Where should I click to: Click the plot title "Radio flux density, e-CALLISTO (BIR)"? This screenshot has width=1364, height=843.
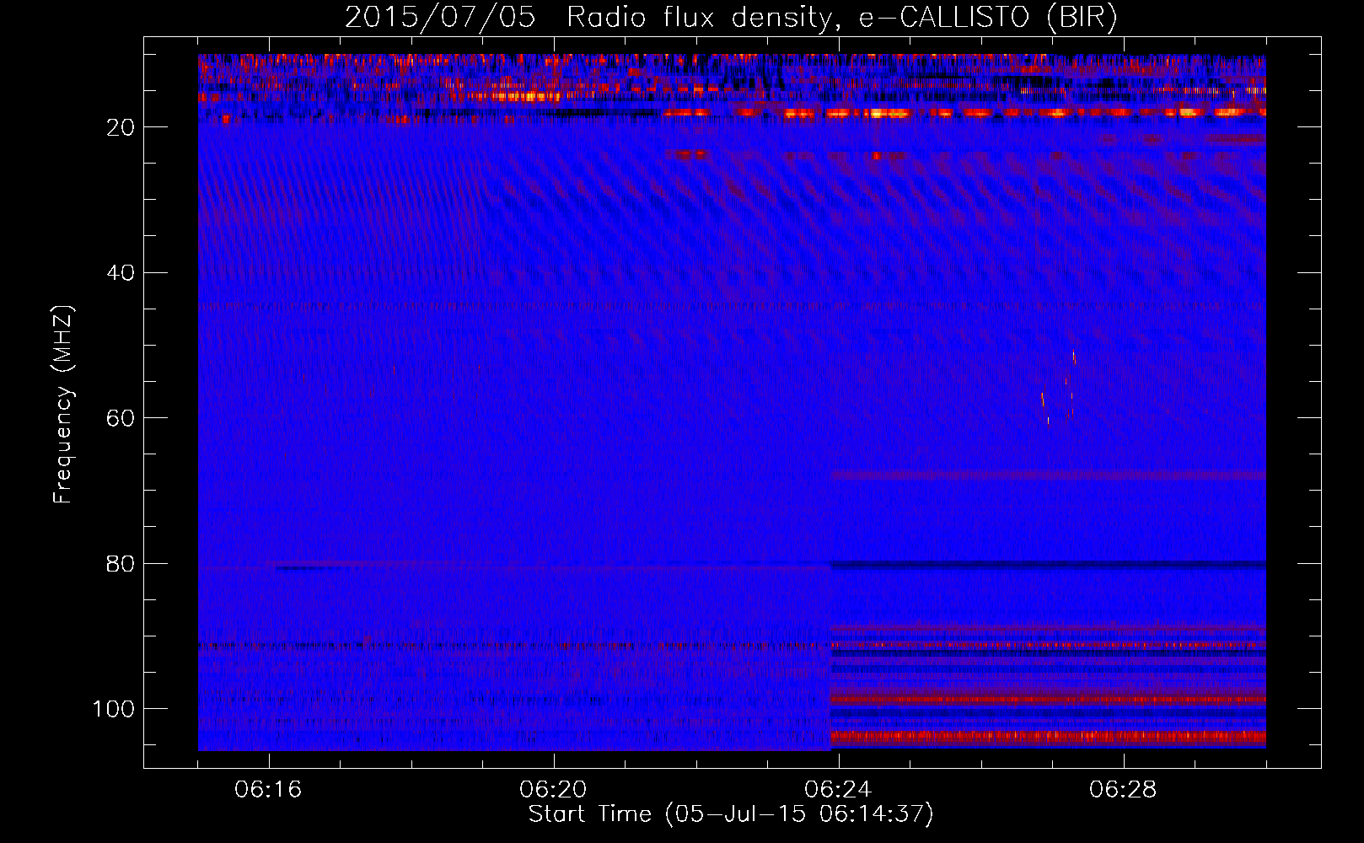click(x=842, y=18)
